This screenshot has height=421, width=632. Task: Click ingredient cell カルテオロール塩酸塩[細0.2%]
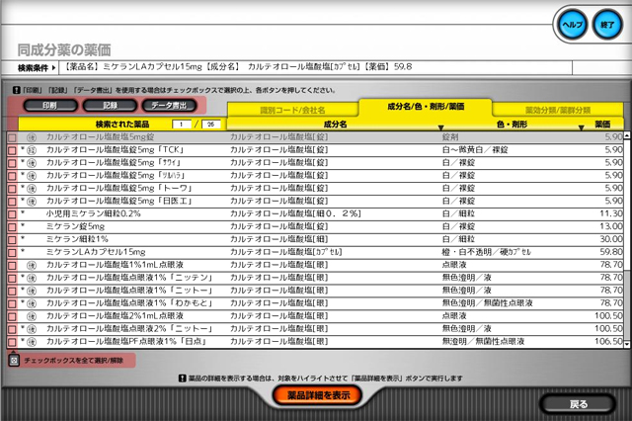[x=295, y=213]
